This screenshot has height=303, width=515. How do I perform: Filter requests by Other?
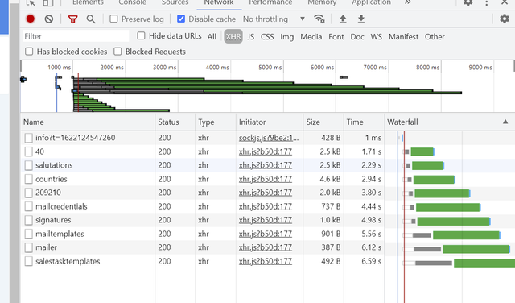(435, 37)
